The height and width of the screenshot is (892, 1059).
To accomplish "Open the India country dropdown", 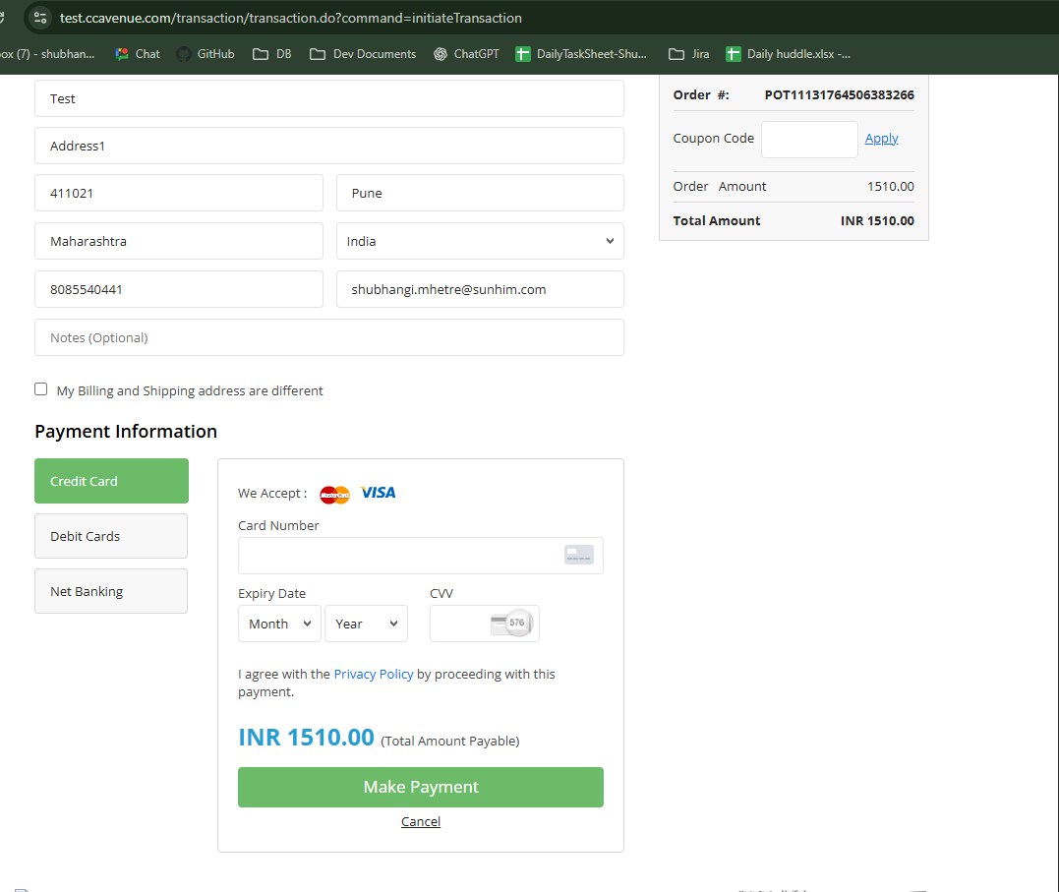I will (x=480, y=241).
